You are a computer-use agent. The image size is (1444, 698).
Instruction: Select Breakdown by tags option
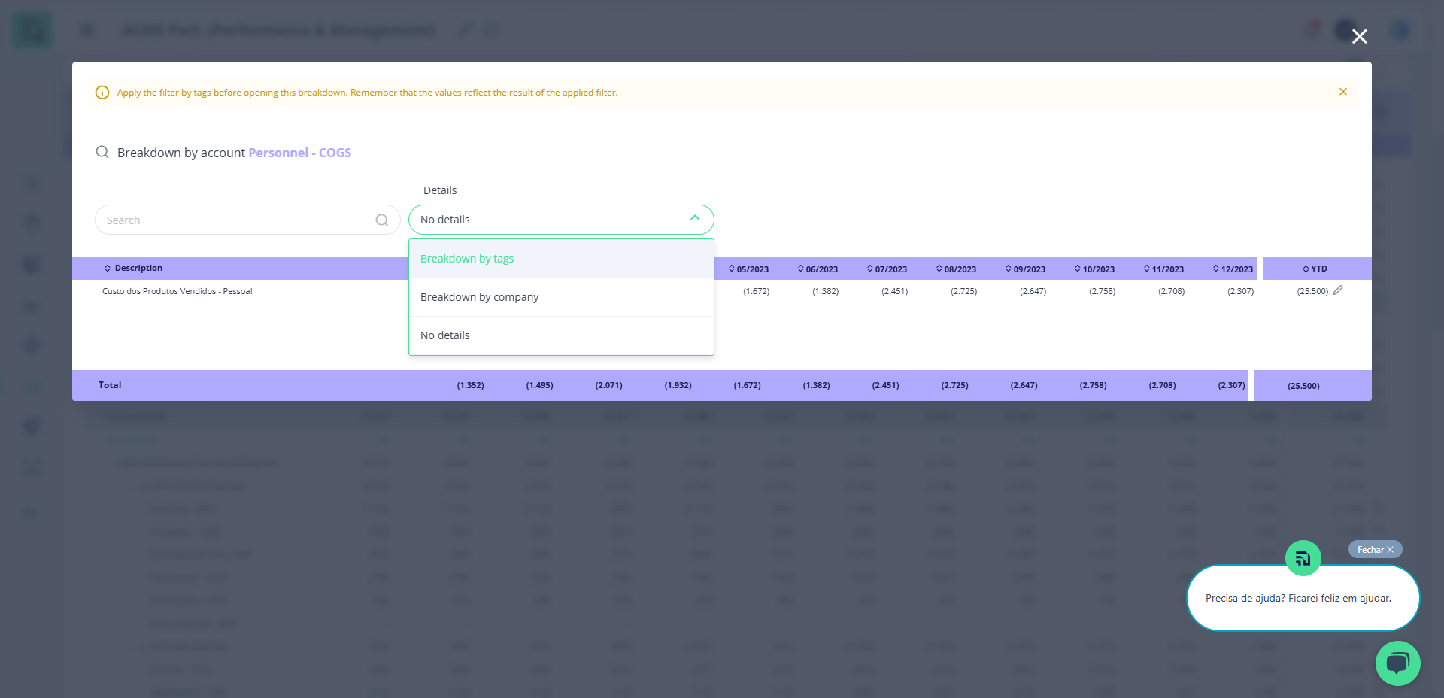pyautogui.click(x=561, y=259)
